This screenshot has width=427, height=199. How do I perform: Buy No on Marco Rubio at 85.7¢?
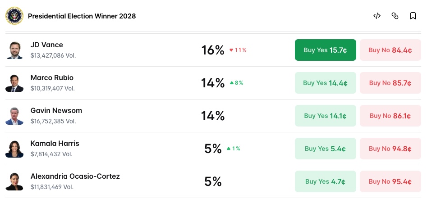[390, 83]
